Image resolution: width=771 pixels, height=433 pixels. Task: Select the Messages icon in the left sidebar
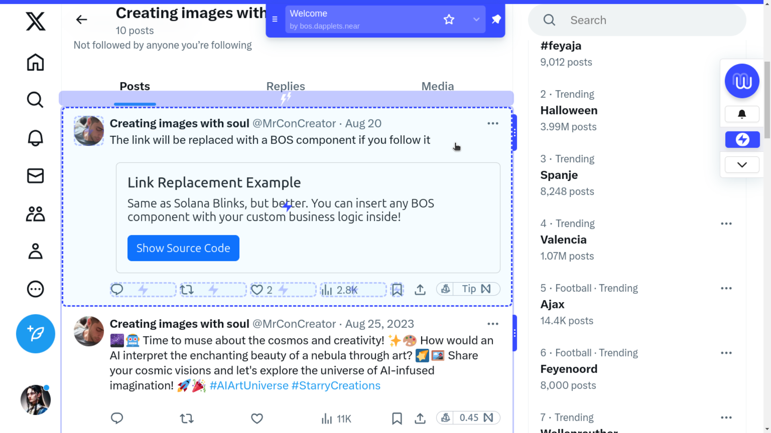click(35, 176)
